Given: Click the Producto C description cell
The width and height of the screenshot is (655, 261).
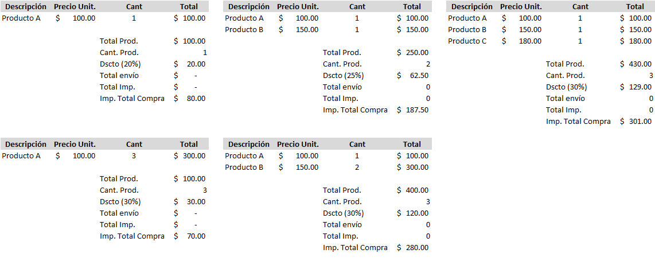Looking at the screenshot, I should pos(467,41).
